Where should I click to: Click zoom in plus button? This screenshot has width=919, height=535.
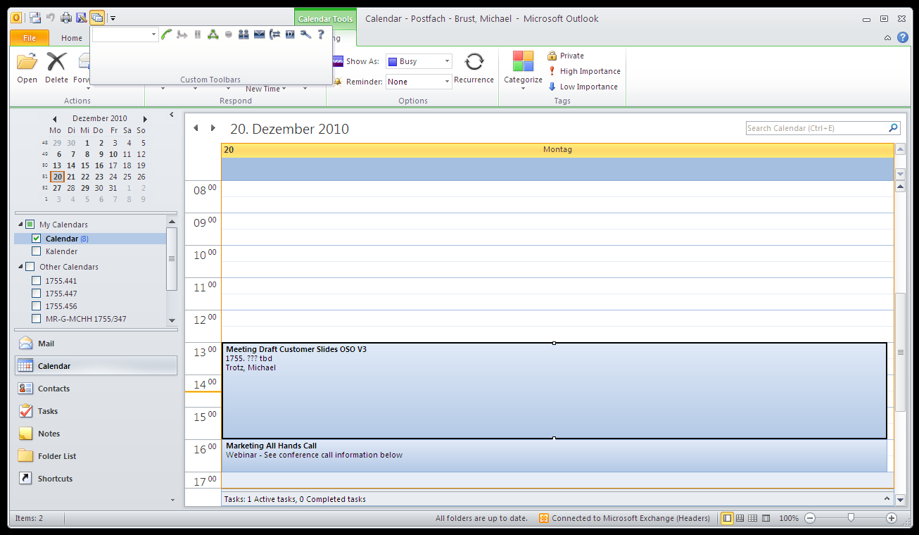892,518
